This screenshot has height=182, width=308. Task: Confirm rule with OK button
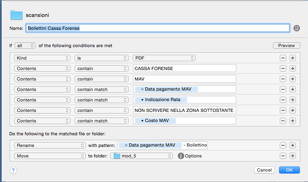pos(289,170)
